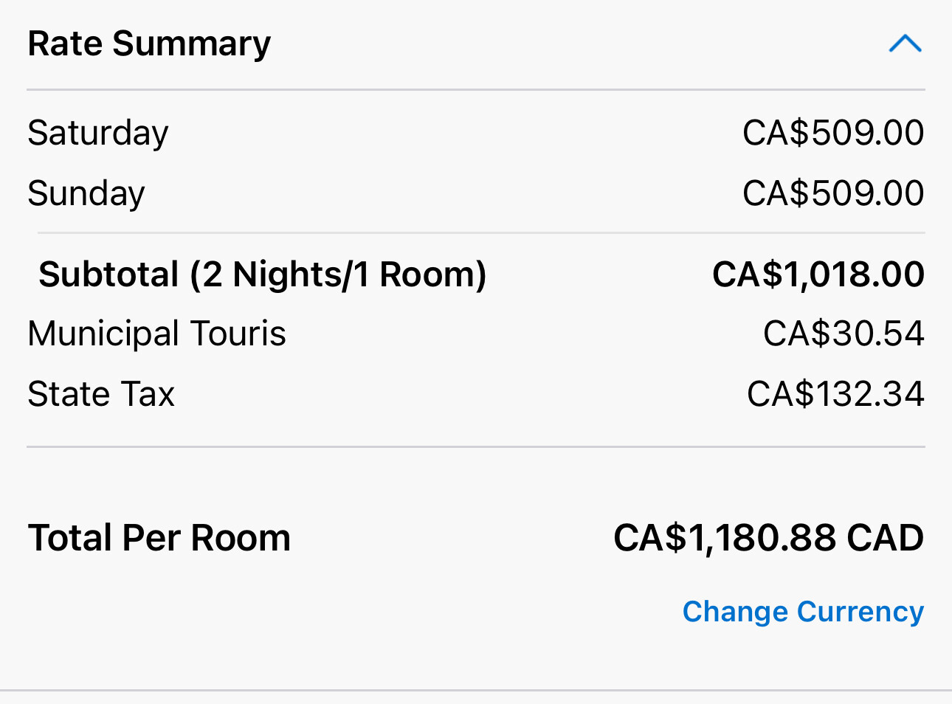Click the State Tax label
Screen dimensions: 952x704
tap(101, 394)
